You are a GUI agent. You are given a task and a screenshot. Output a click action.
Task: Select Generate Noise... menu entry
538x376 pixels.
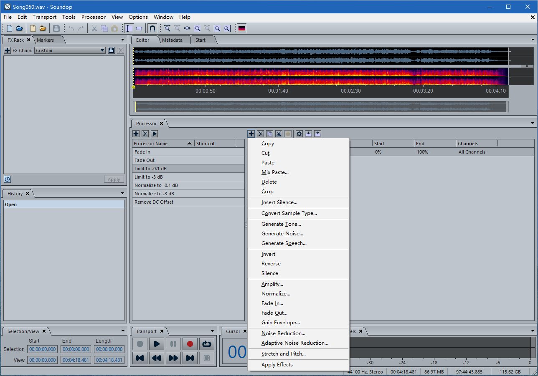[x=282, y=234]
